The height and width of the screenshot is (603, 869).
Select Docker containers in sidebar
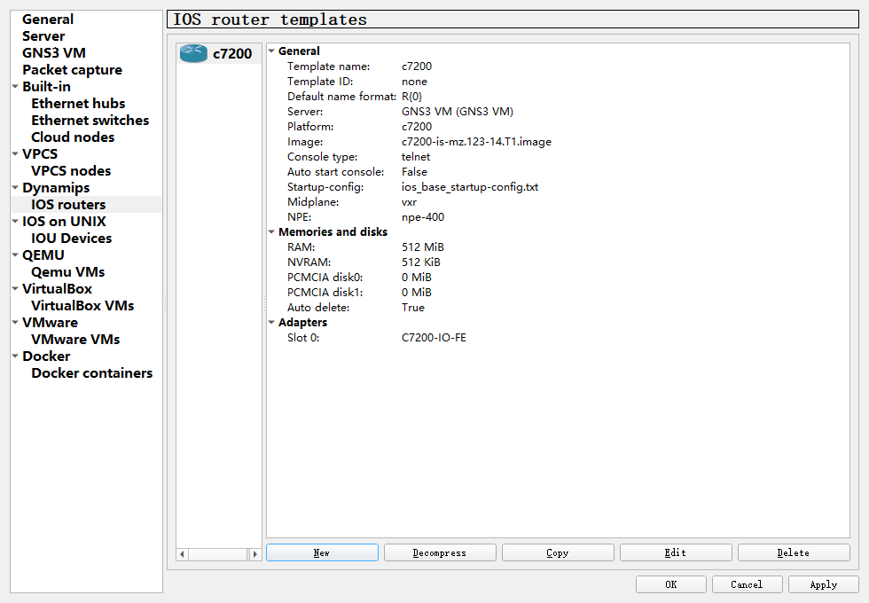[91, 373]
